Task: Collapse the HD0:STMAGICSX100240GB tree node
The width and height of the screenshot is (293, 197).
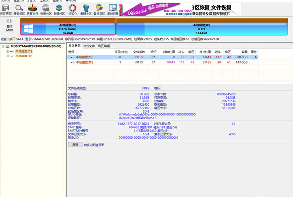Action: 3,46
